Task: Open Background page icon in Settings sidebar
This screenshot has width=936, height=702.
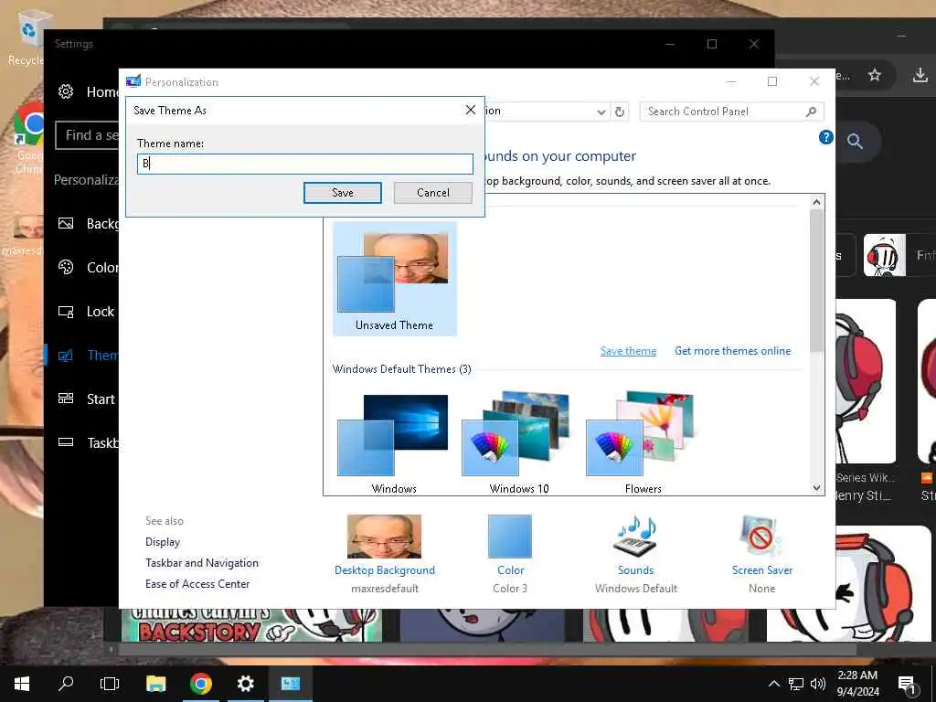Action: point(66,223)
